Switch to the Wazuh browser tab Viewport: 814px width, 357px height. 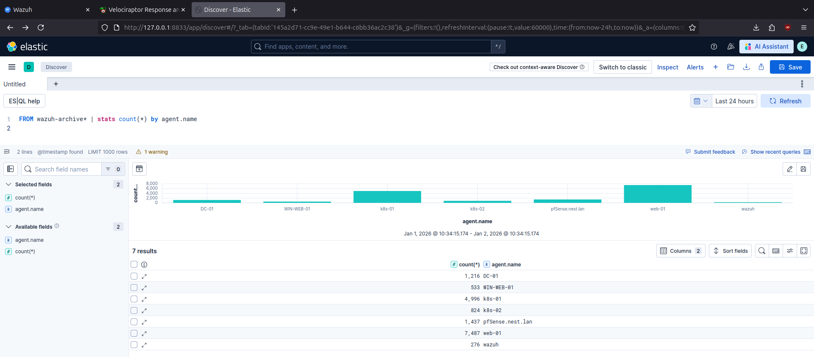[47, 9]
